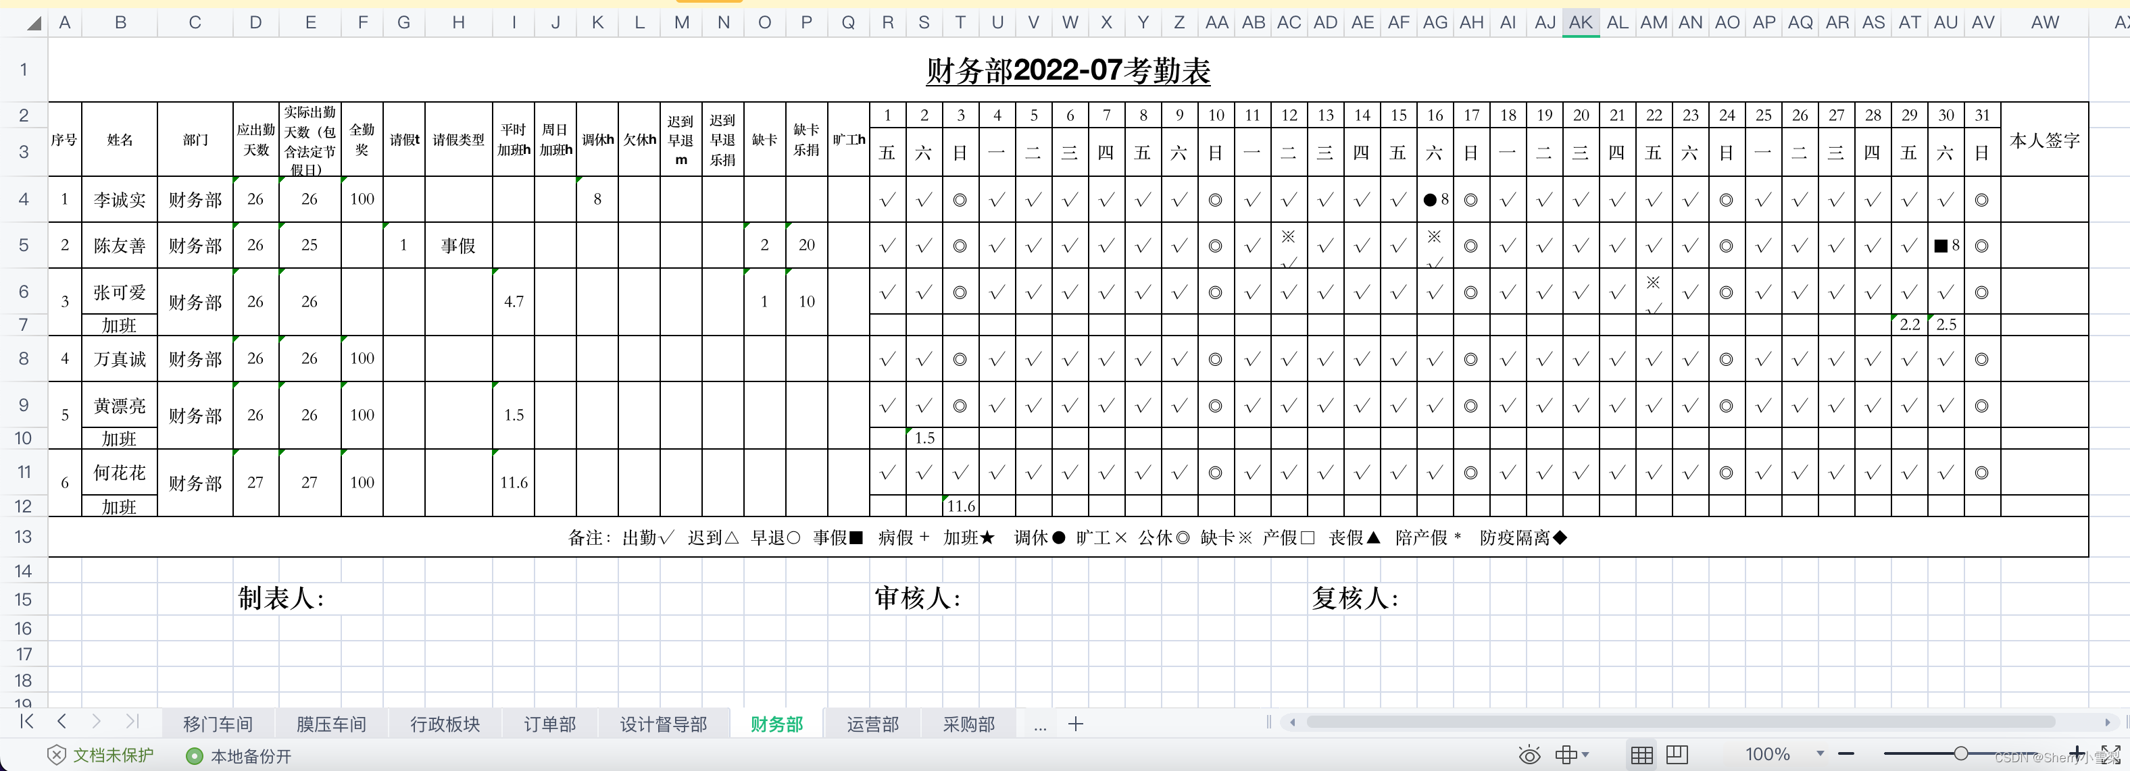The width and height of the screenshot is (2130, 771).
Task: Open the hidden sheets list via the ... button
Action: [1039, 726]
